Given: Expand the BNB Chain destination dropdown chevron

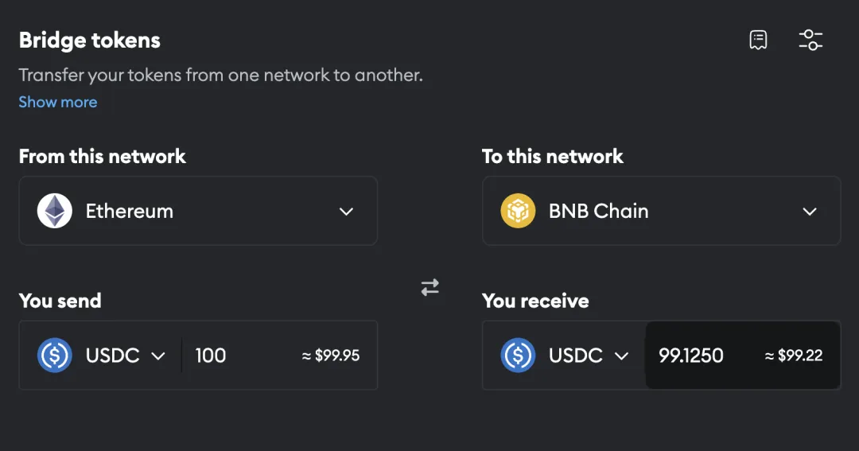Looking at the screenshot, I should [x=810, y=212].
